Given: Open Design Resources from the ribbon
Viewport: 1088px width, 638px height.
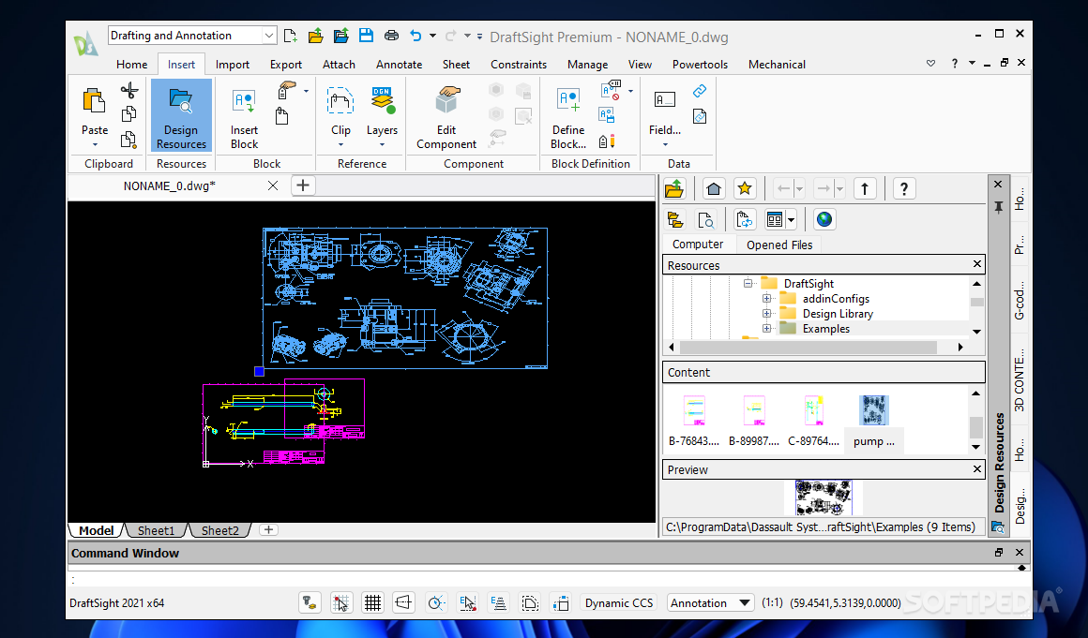Looking at the screenshot, I should click(181, 115).
